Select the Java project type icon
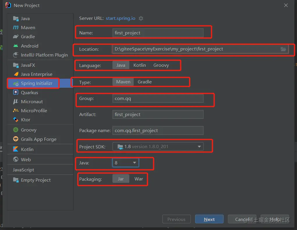Viewport: 297px width, 230px height. [x=16, y=19]
